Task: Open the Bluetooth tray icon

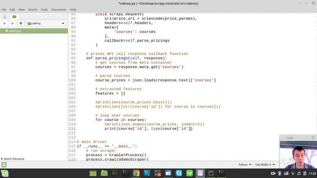Action: click(279, 174)
